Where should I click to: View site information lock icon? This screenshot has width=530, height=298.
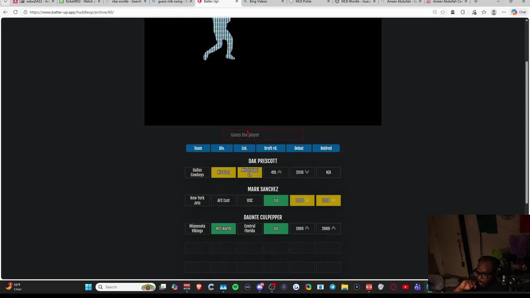tap(25, 12)
